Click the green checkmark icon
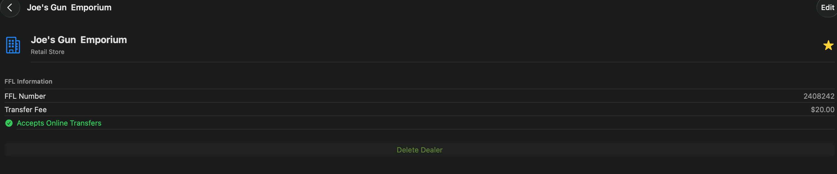The height and width of the screenshot is (174, 837). [9, 123]
